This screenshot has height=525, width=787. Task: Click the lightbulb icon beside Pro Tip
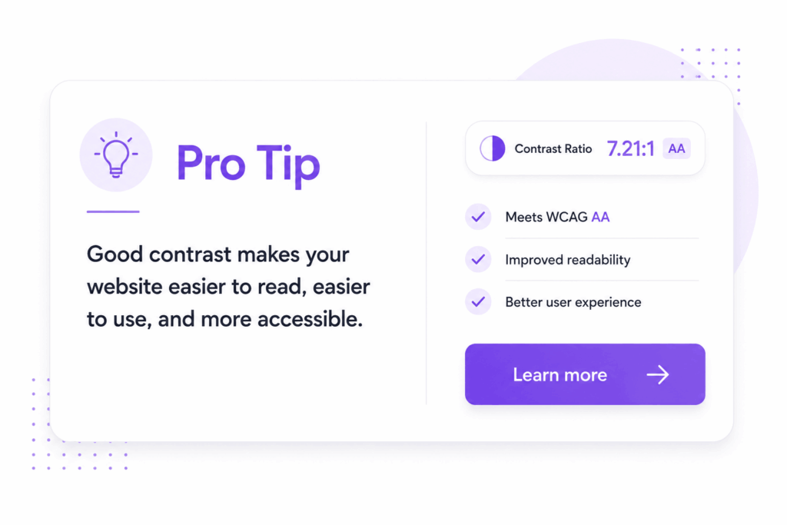click(116, 155)
